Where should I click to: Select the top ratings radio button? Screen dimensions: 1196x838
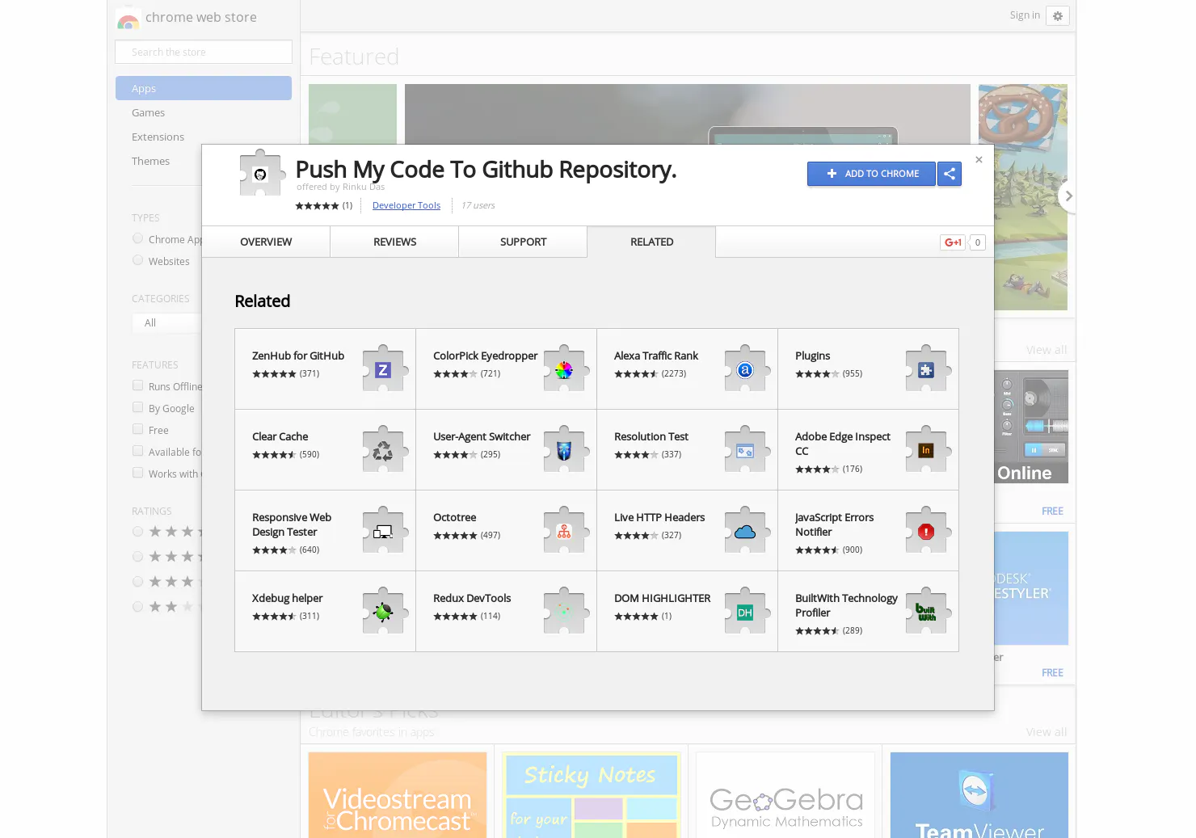pos(137,532)
